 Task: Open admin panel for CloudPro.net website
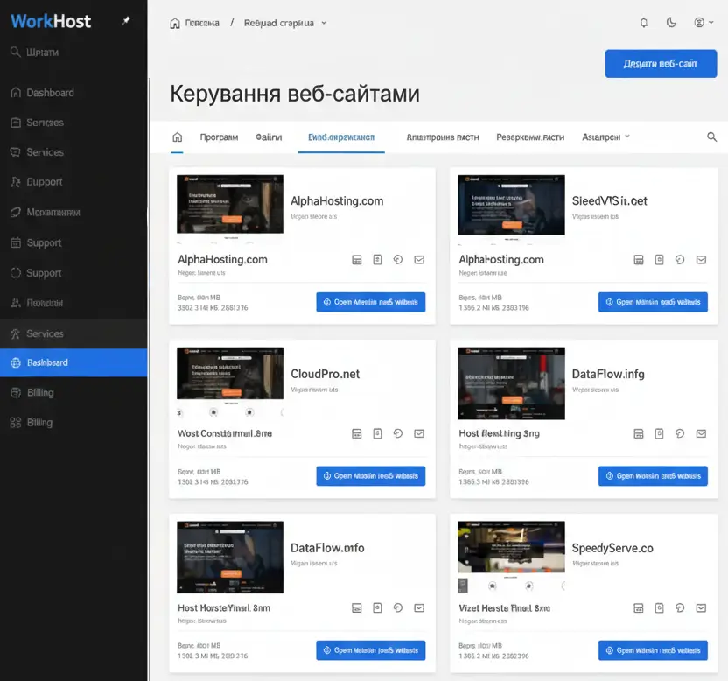[x=372, y=475]
